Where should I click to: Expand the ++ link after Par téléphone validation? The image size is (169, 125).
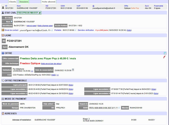(x=32, y=71)
